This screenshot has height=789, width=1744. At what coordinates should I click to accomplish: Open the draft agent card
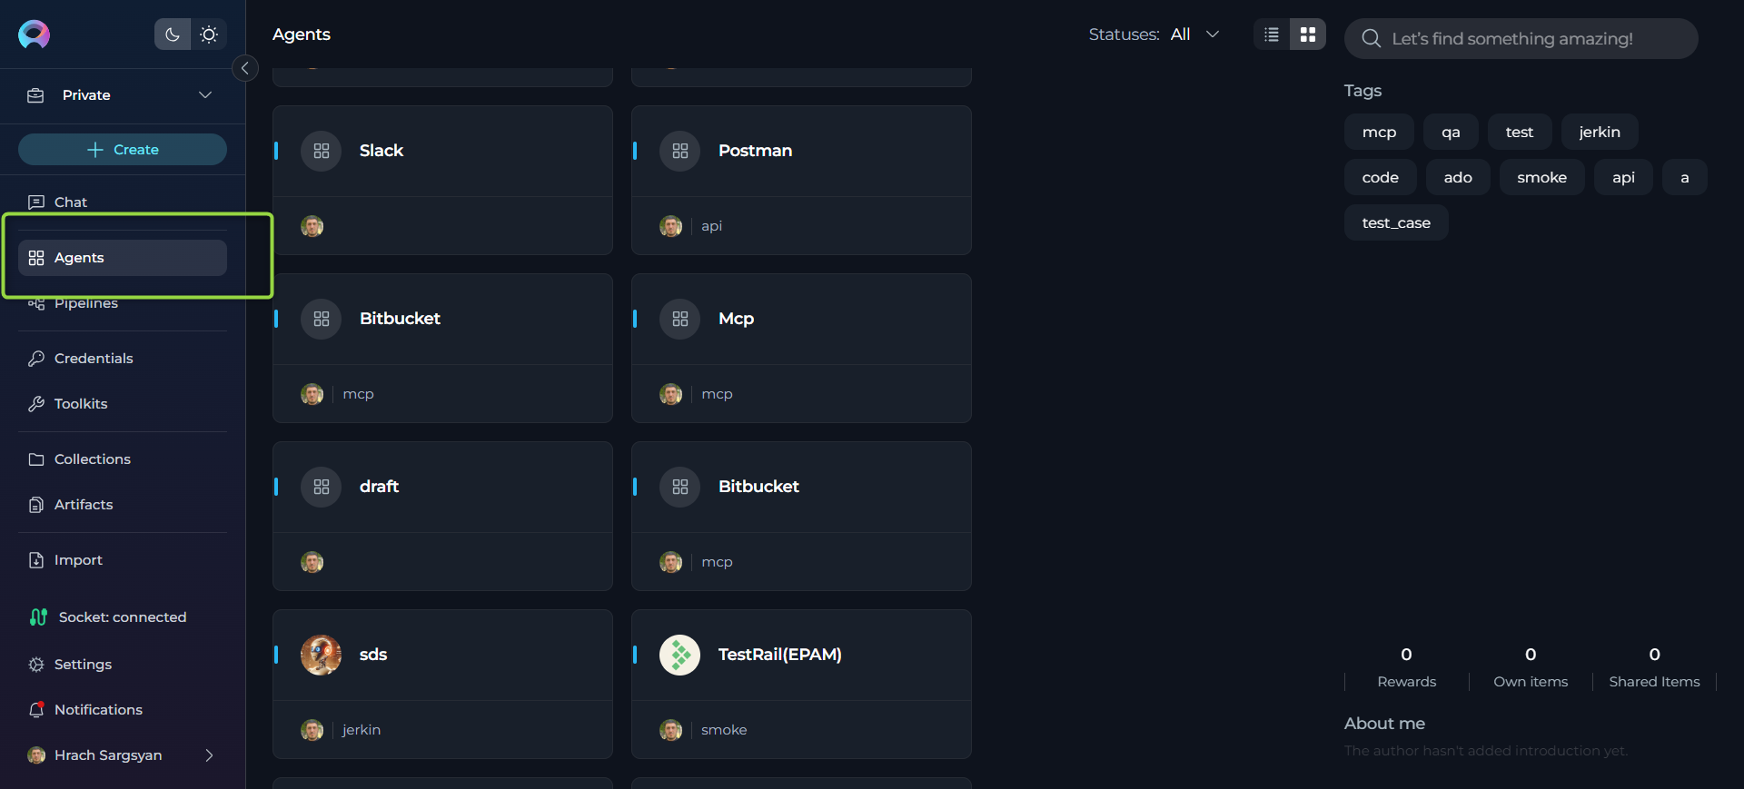442,516
